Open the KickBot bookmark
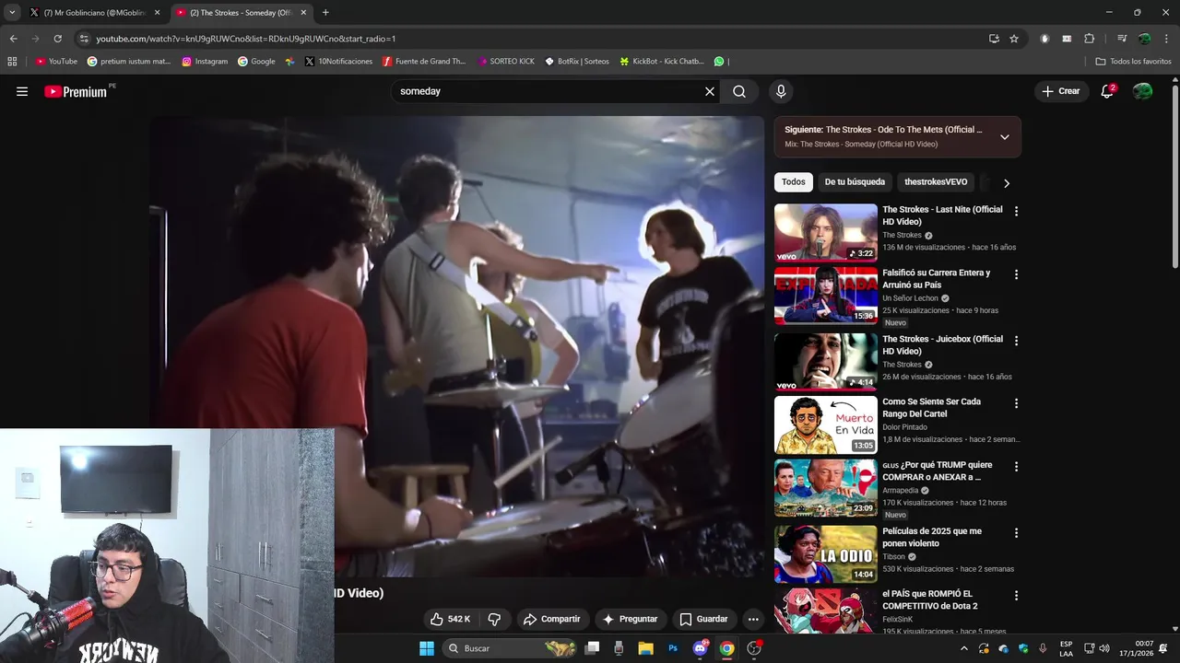This screenshot has width=1180, height=663. point(662,62)
